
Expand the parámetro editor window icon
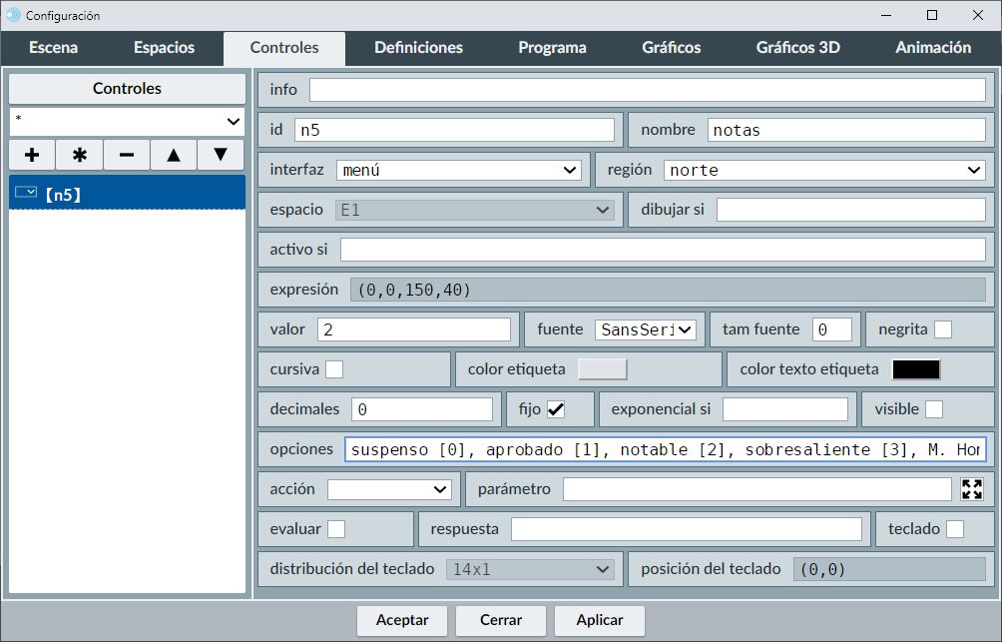point(972,489)
